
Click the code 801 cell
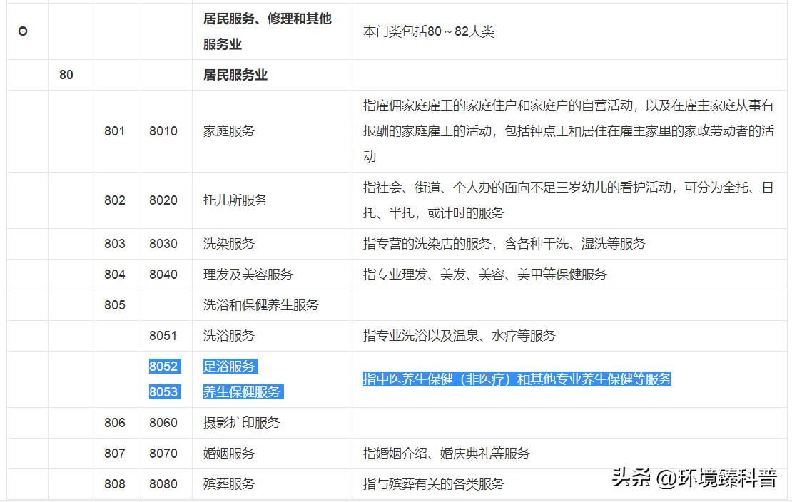pos(115,131)
